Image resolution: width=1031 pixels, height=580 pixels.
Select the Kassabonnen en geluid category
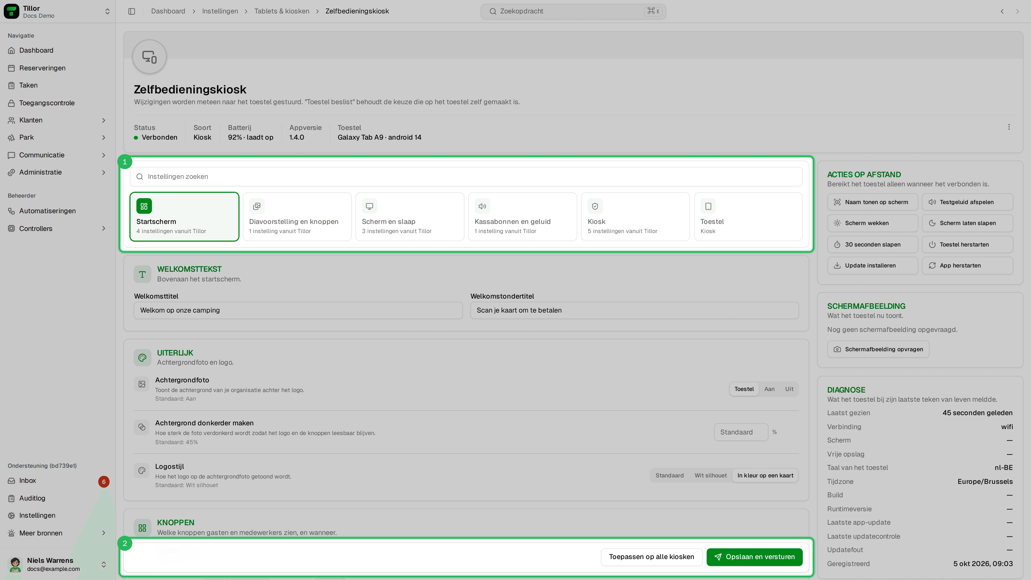pyautogui.click(x=522, y=216)
